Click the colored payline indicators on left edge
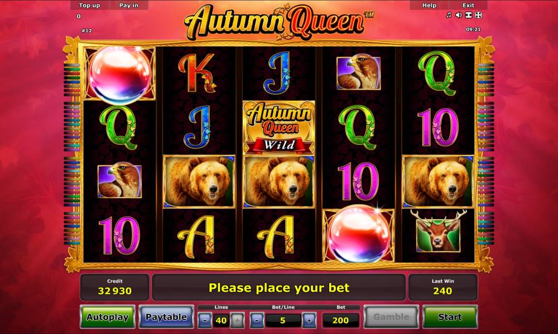Image resolution: width=558 pixels, height=334 pixels. tap(72, 154)
